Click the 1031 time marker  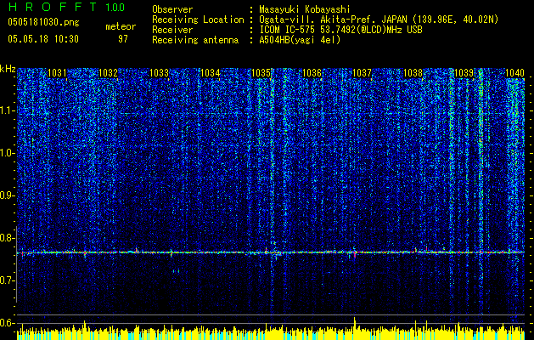(x=57, y=73)
